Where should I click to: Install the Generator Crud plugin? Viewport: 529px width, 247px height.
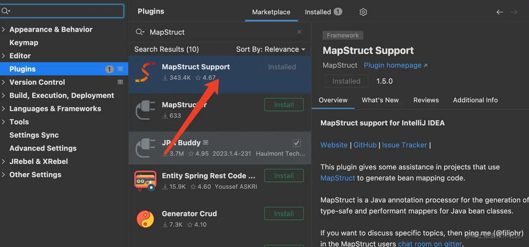click(x=284, y=214)
